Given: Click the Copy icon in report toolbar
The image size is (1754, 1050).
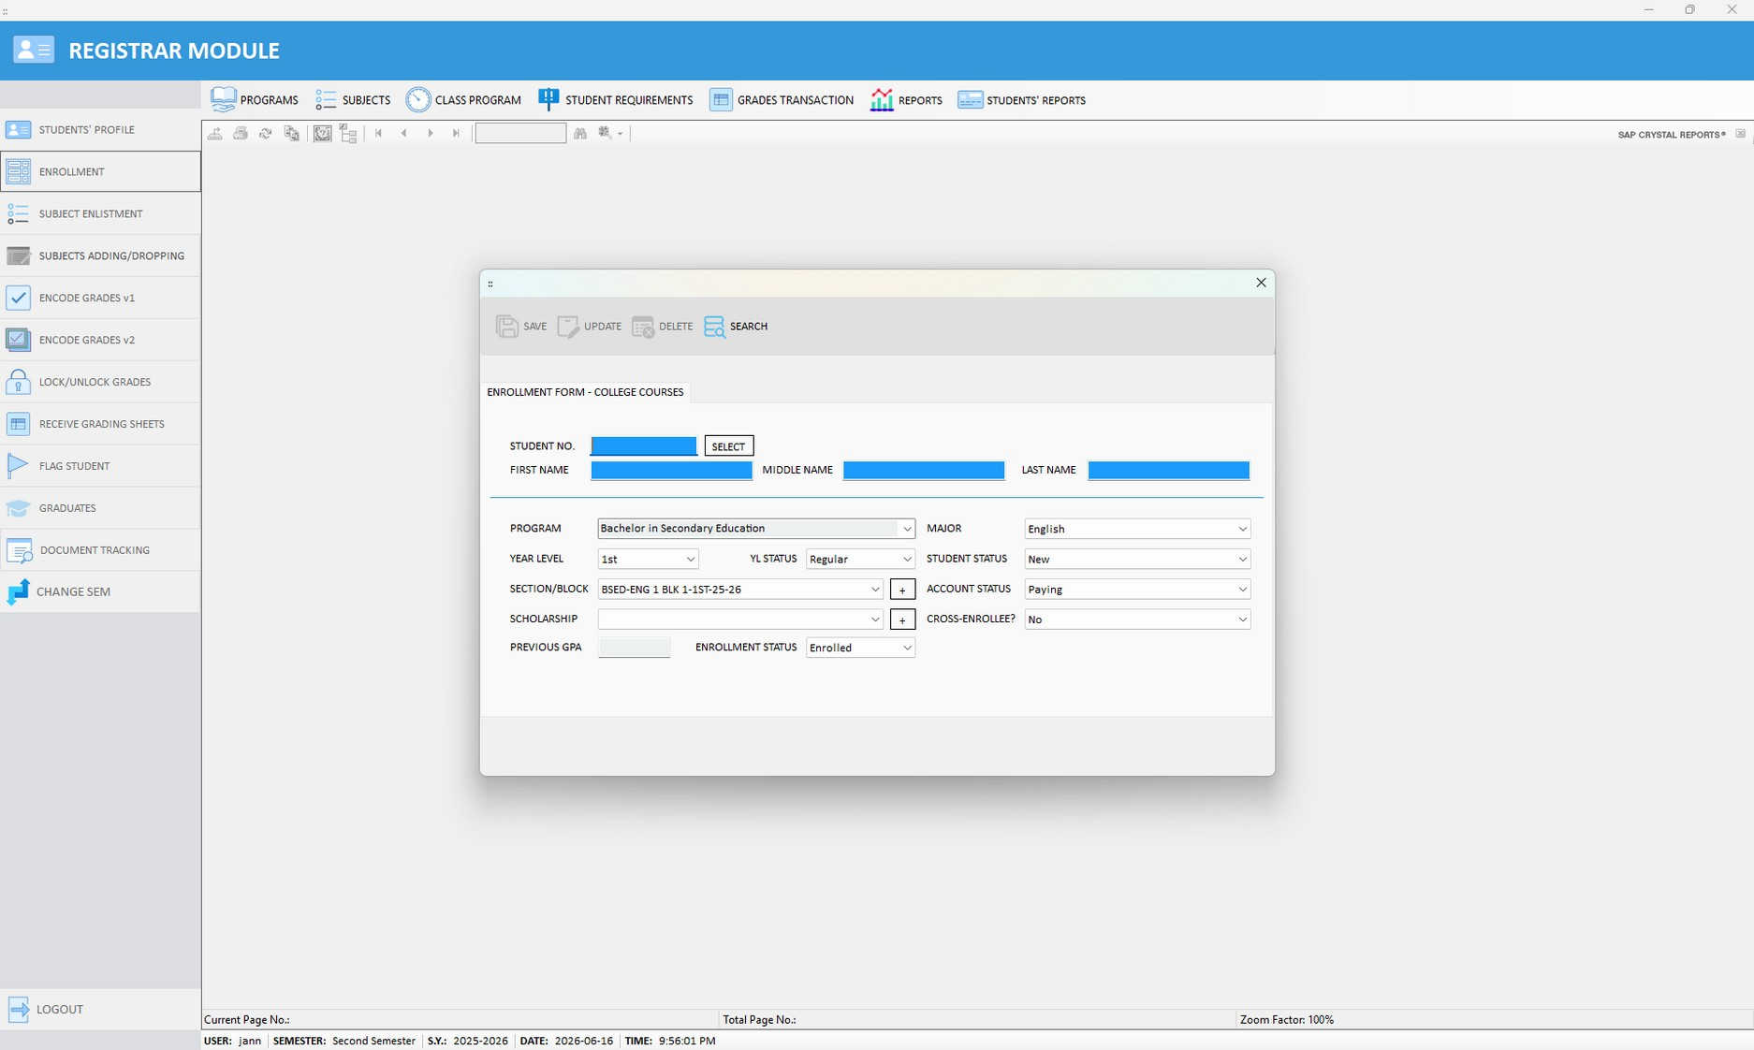Looking at the screenshot, I should [x=291, y=134].
